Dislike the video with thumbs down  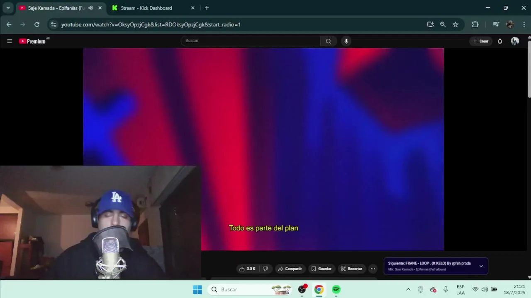[x=265, y=269]
